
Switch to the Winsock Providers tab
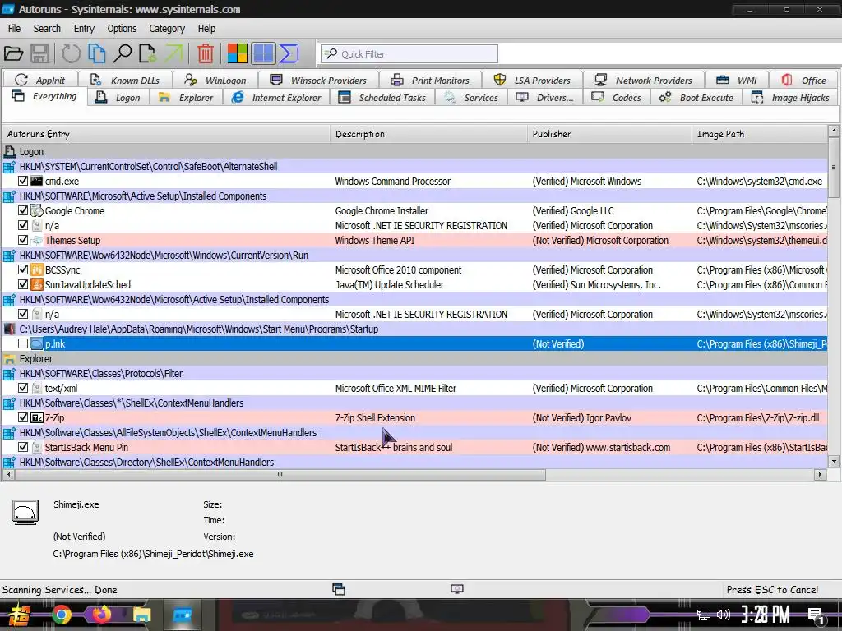coord(318,80)
